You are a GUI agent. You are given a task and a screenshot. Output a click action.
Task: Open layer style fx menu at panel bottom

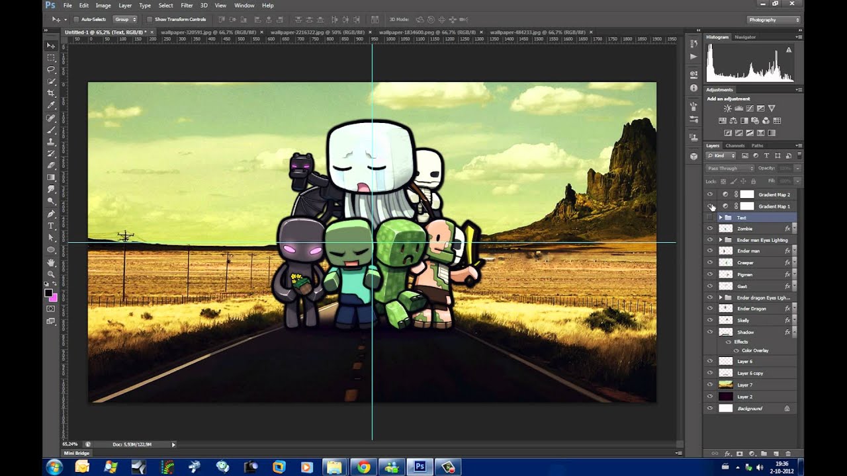pyautogui.click(x=727, y=454)
